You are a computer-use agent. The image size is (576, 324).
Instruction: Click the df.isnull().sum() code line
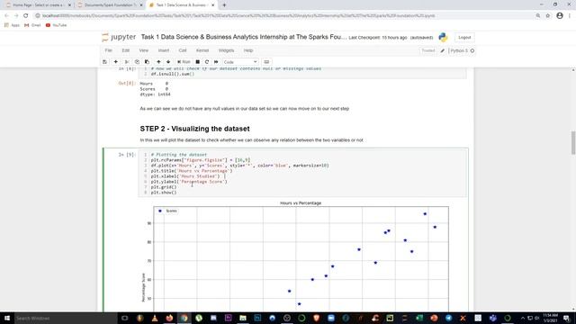tap(173, 74)
